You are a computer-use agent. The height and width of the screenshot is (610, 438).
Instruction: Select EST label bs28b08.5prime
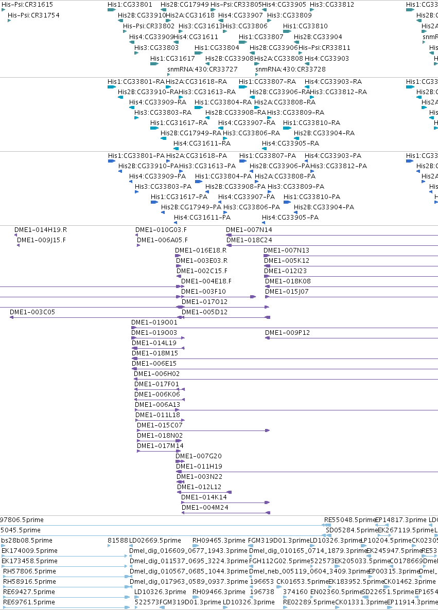pos(26,541)
